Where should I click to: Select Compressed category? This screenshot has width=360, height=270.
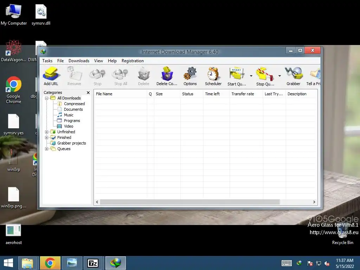[x=75, y=104]
